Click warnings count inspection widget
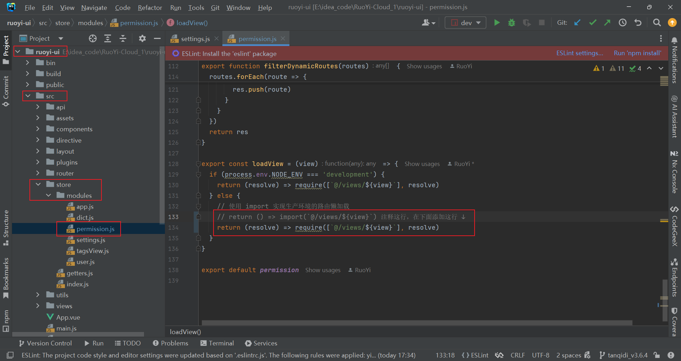 pos(617,68)
